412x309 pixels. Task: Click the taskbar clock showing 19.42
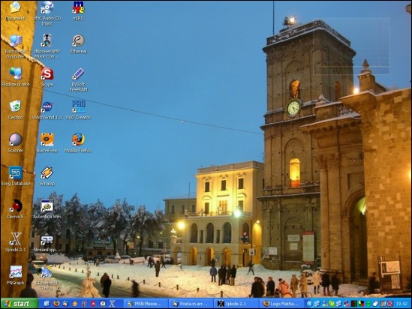tap(401, 304)
